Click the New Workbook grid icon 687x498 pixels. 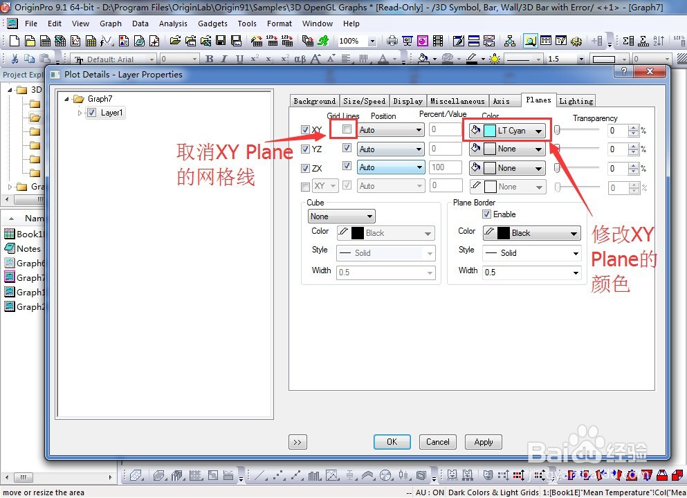point(45,41)
